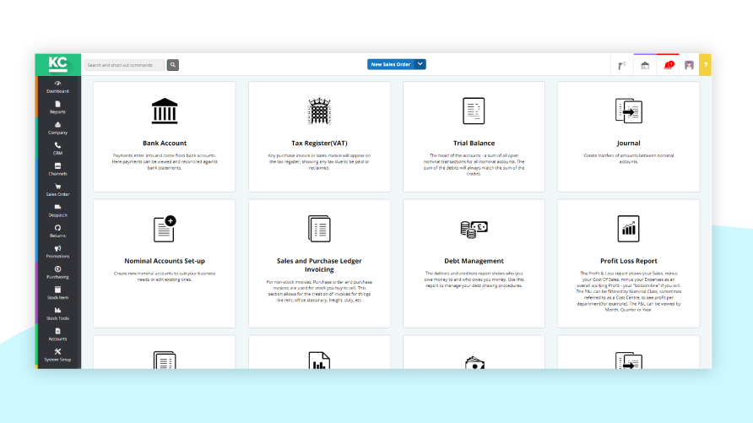The image size is (753, 423).
Task: Click the KC logo in the sidebar
Action: [57, 64]
